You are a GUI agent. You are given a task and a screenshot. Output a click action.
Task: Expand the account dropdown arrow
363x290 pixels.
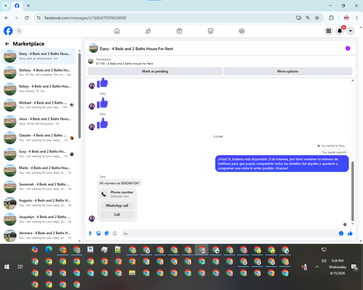pyautogui.click(x=351, y=31)
